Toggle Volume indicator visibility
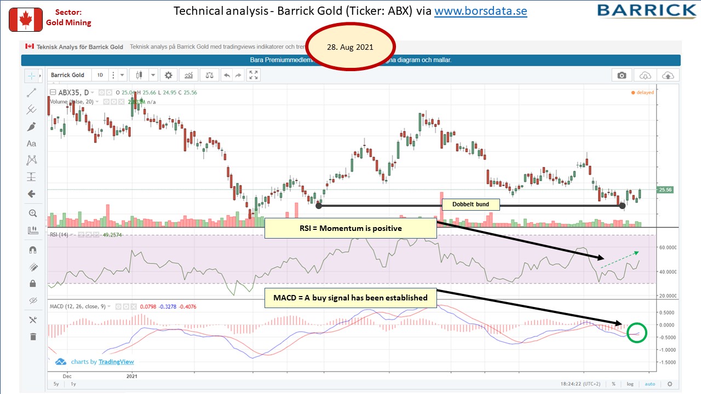 click(106, 102)
